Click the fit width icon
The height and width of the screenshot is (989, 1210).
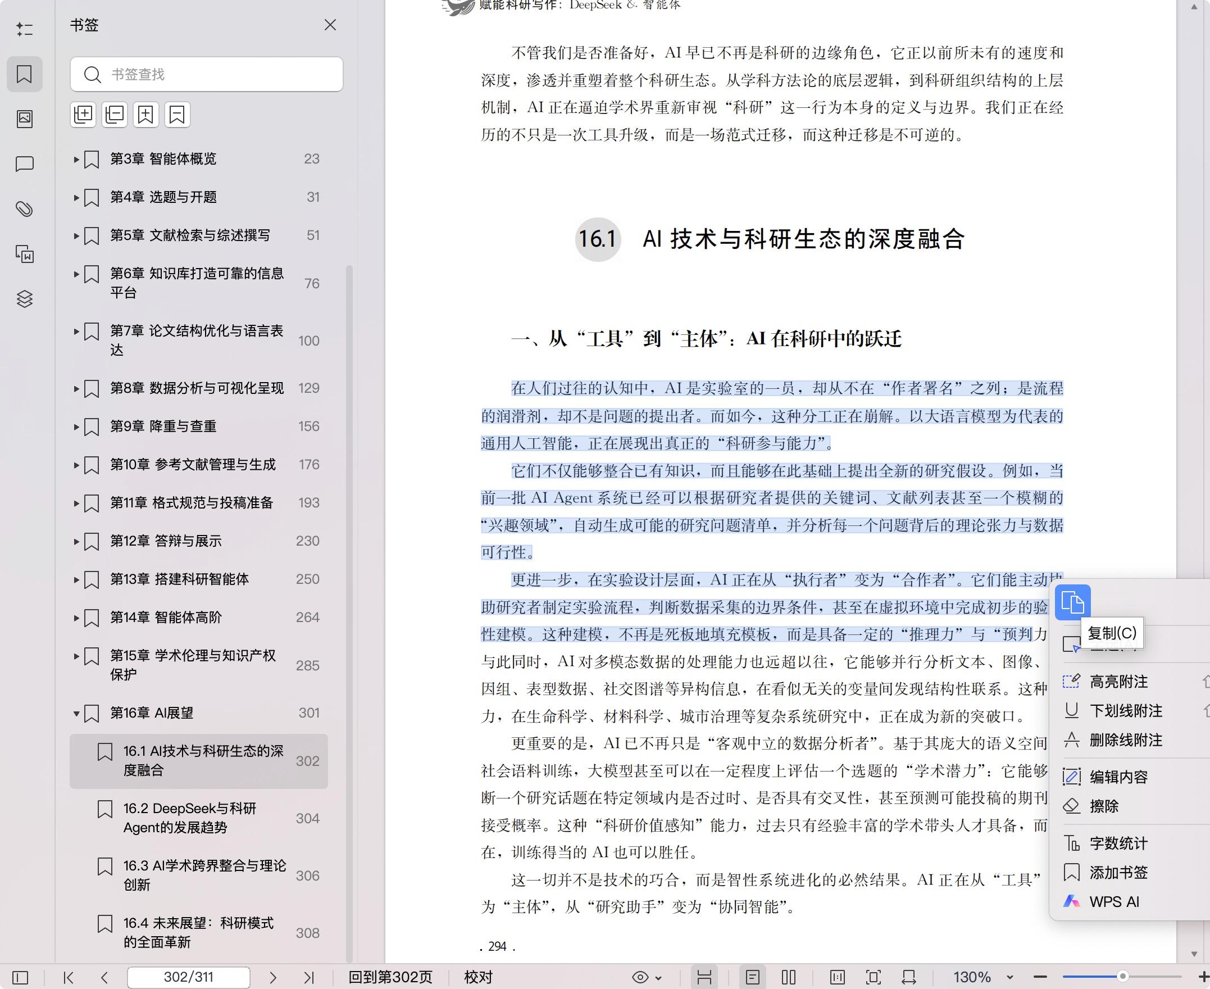point(909,978)
